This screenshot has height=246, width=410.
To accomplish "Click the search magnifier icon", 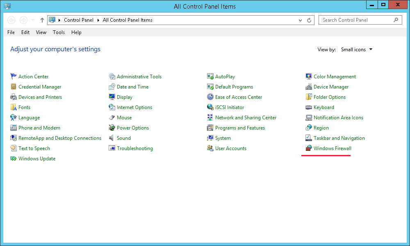I will coord(396,20).
